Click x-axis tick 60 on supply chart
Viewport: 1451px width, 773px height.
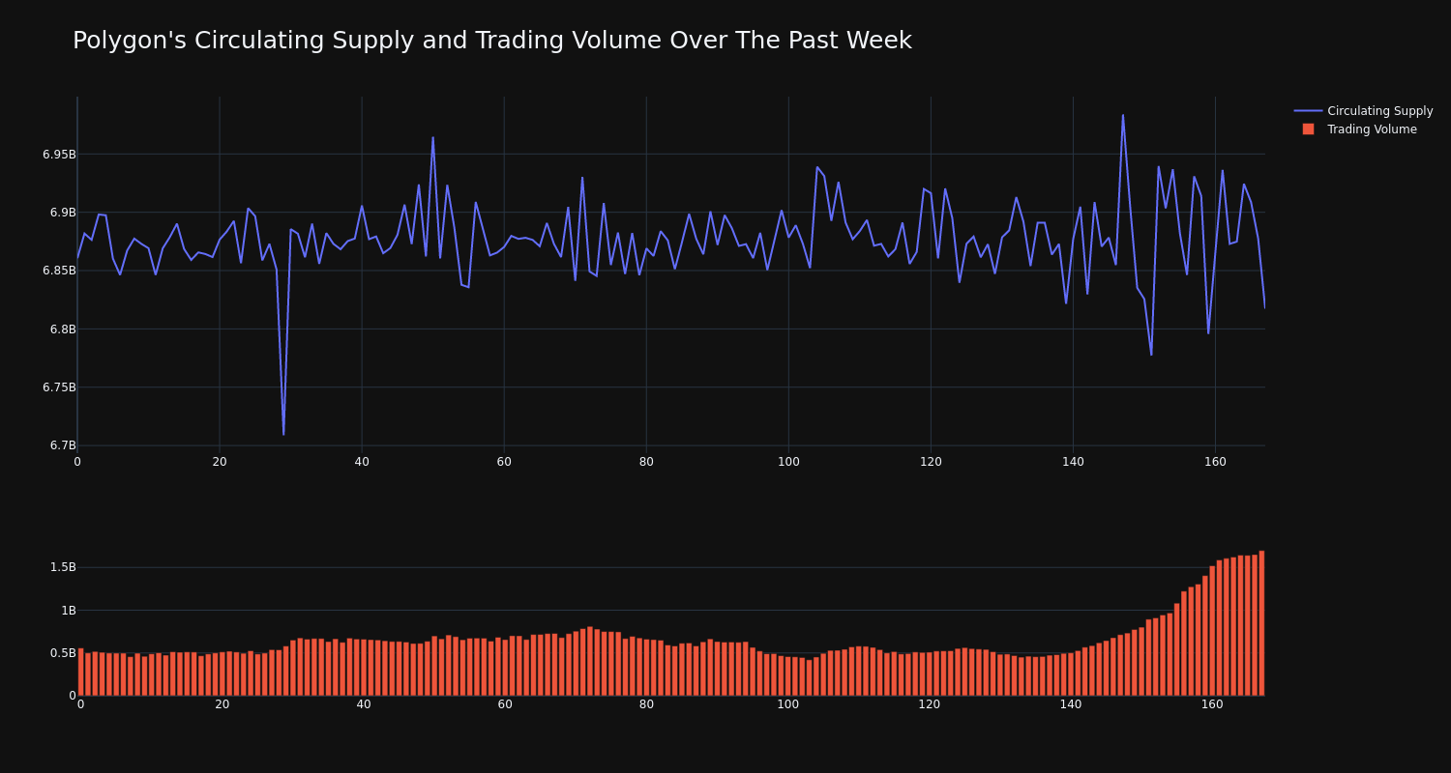(504, 462)
